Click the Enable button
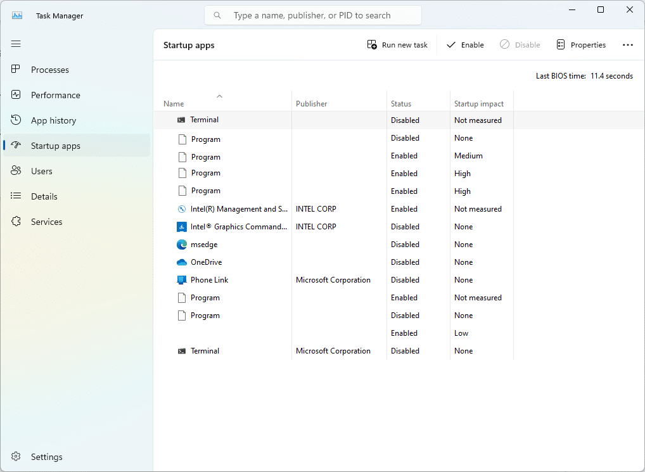645x472 pixels. [465, 45]
